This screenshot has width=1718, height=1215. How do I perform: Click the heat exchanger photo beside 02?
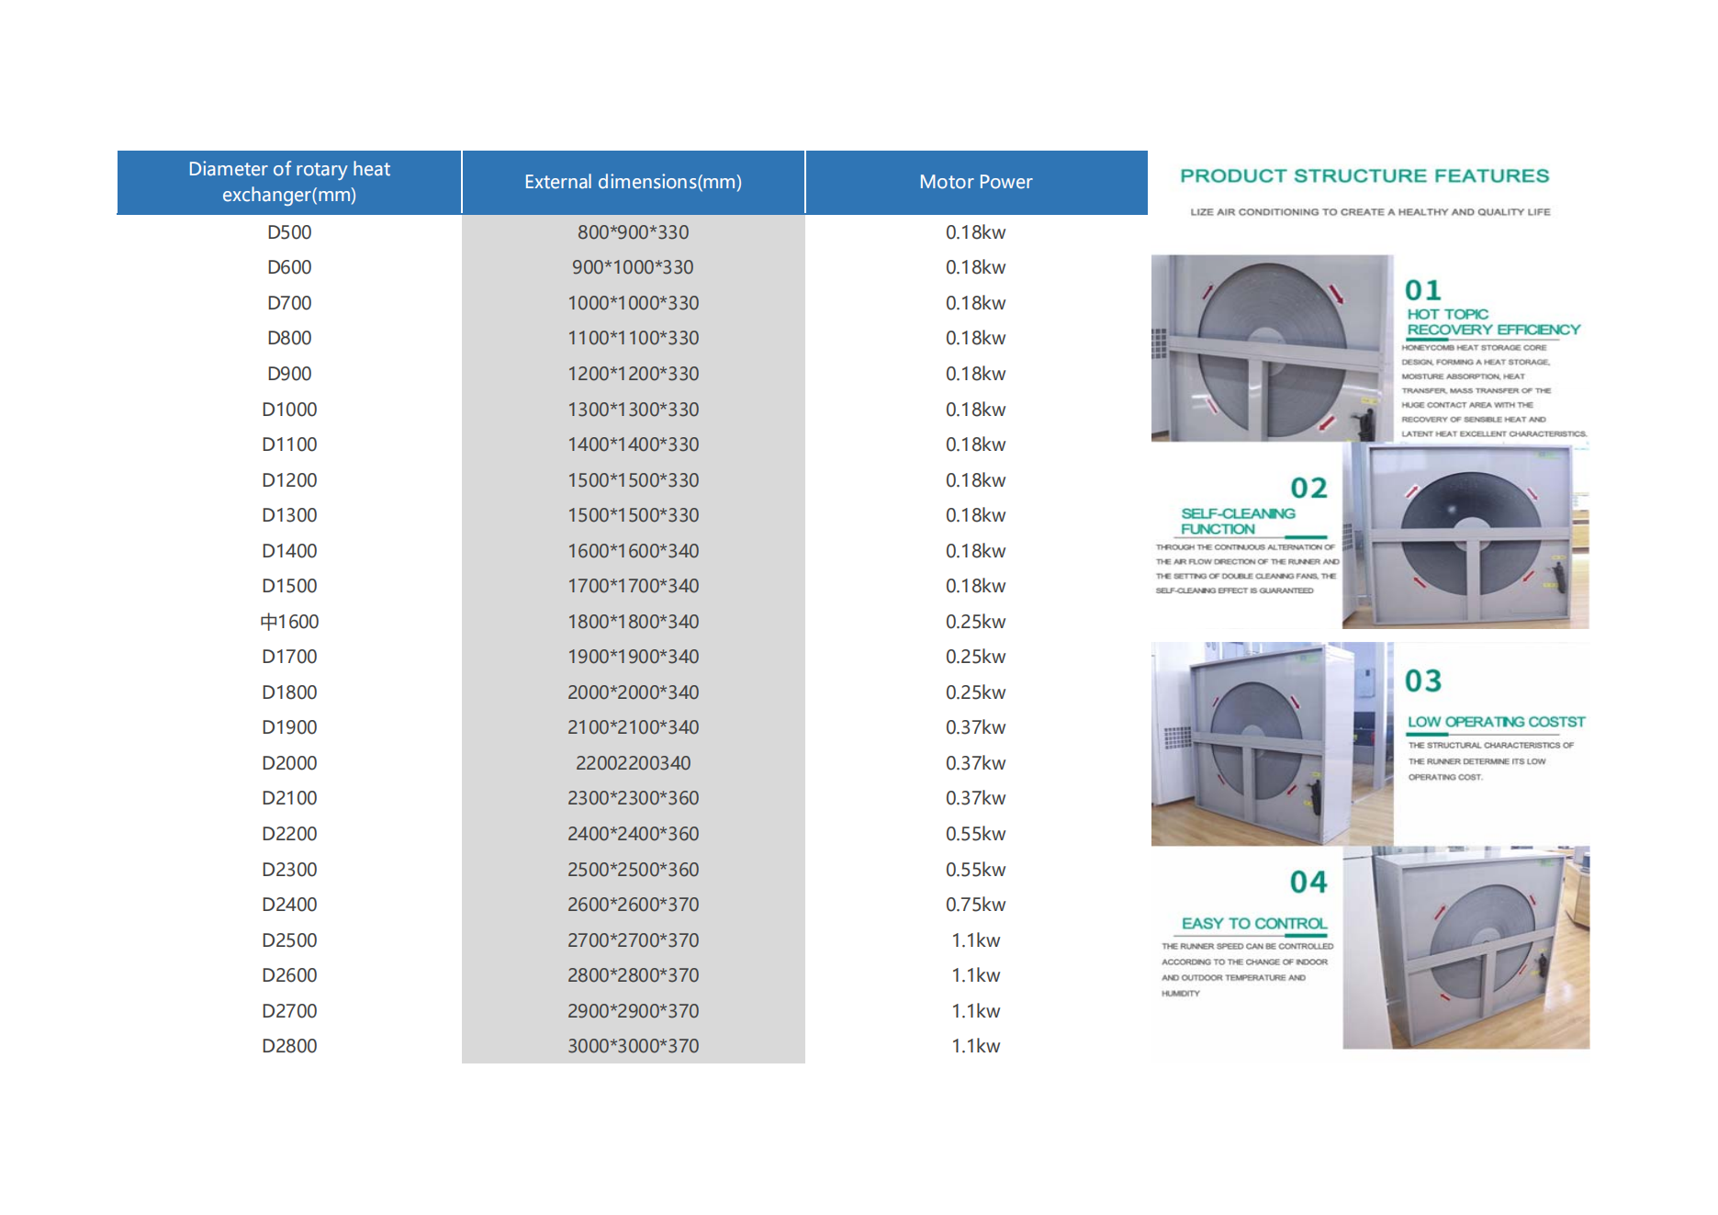point(1465,536)
